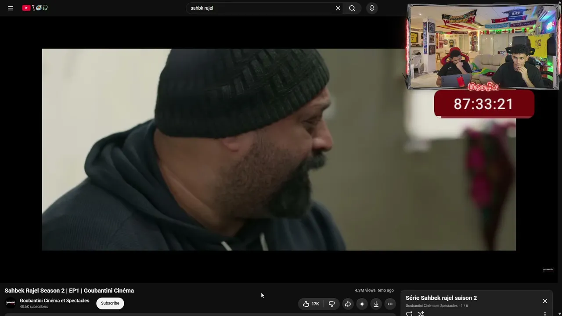Open the sparkle Ask AI button

click(362, 304)
